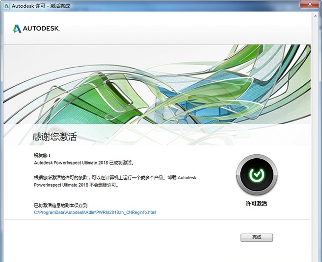Click the green license activated checkmark icon
The height and width of the screenshot is (262, 322).
(x=257, y=175)
